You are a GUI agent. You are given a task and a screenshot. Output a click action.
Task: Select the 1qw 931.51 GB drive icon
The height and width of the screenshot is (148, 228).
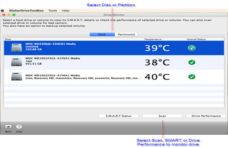17,62
